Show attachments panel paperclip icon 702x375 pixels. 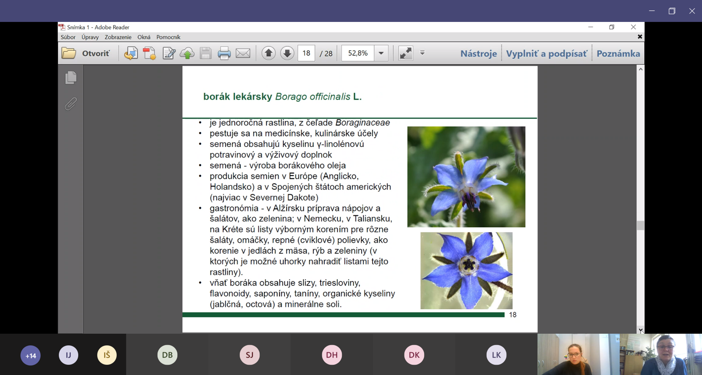click(x=71, y=104)
